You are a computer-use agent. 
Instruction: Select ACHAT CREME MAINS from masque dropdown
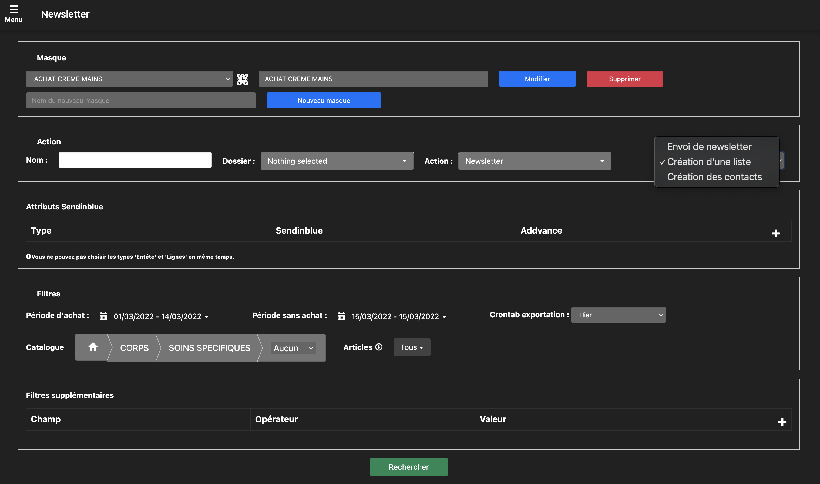click(x=129, y=78)
